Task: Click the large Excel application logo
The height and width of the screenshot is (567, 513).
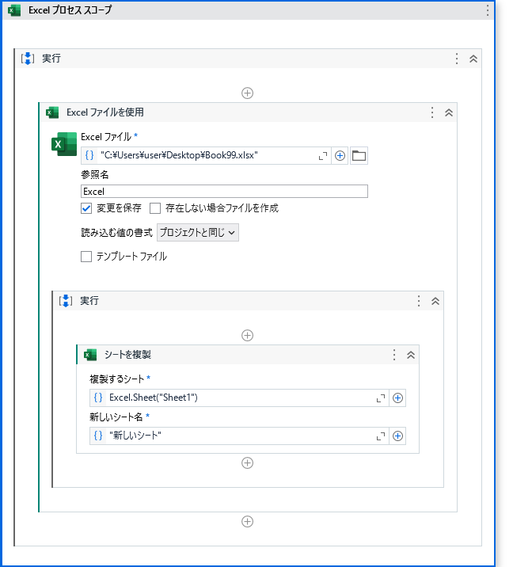Action: [64, 144]
